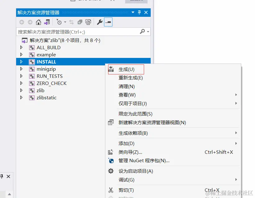Expand the minigzip project tree item
Viewport: 255px width, 198px height.
[21, 69]
